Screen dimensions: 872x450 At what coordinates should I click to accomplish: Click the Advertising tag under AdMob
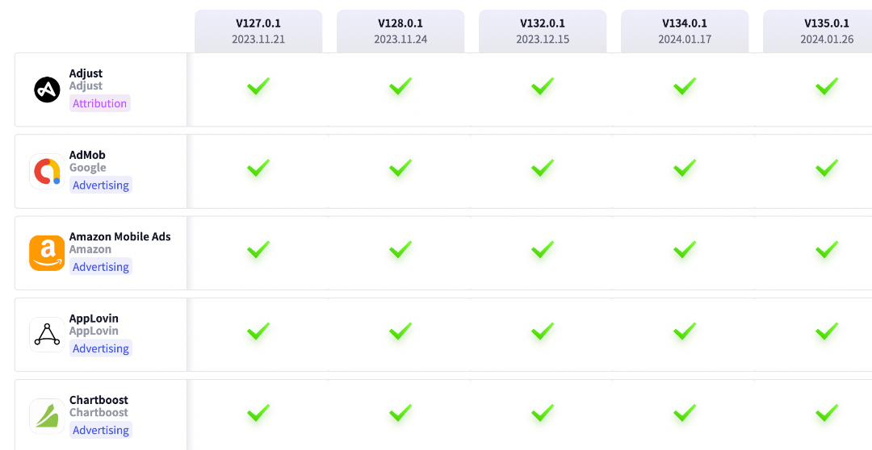tap(101, 185)
